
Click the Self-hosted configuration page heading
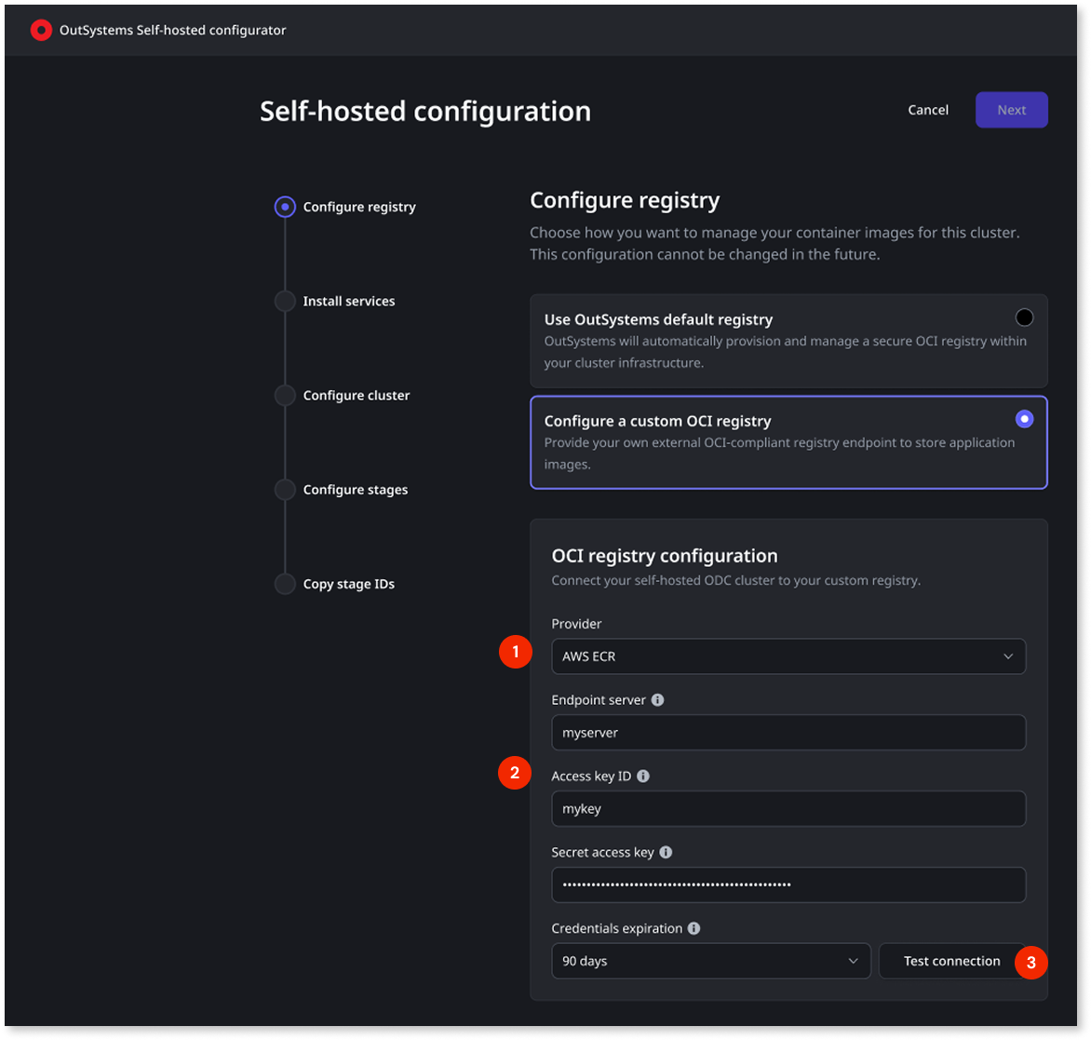coord(425,112)
